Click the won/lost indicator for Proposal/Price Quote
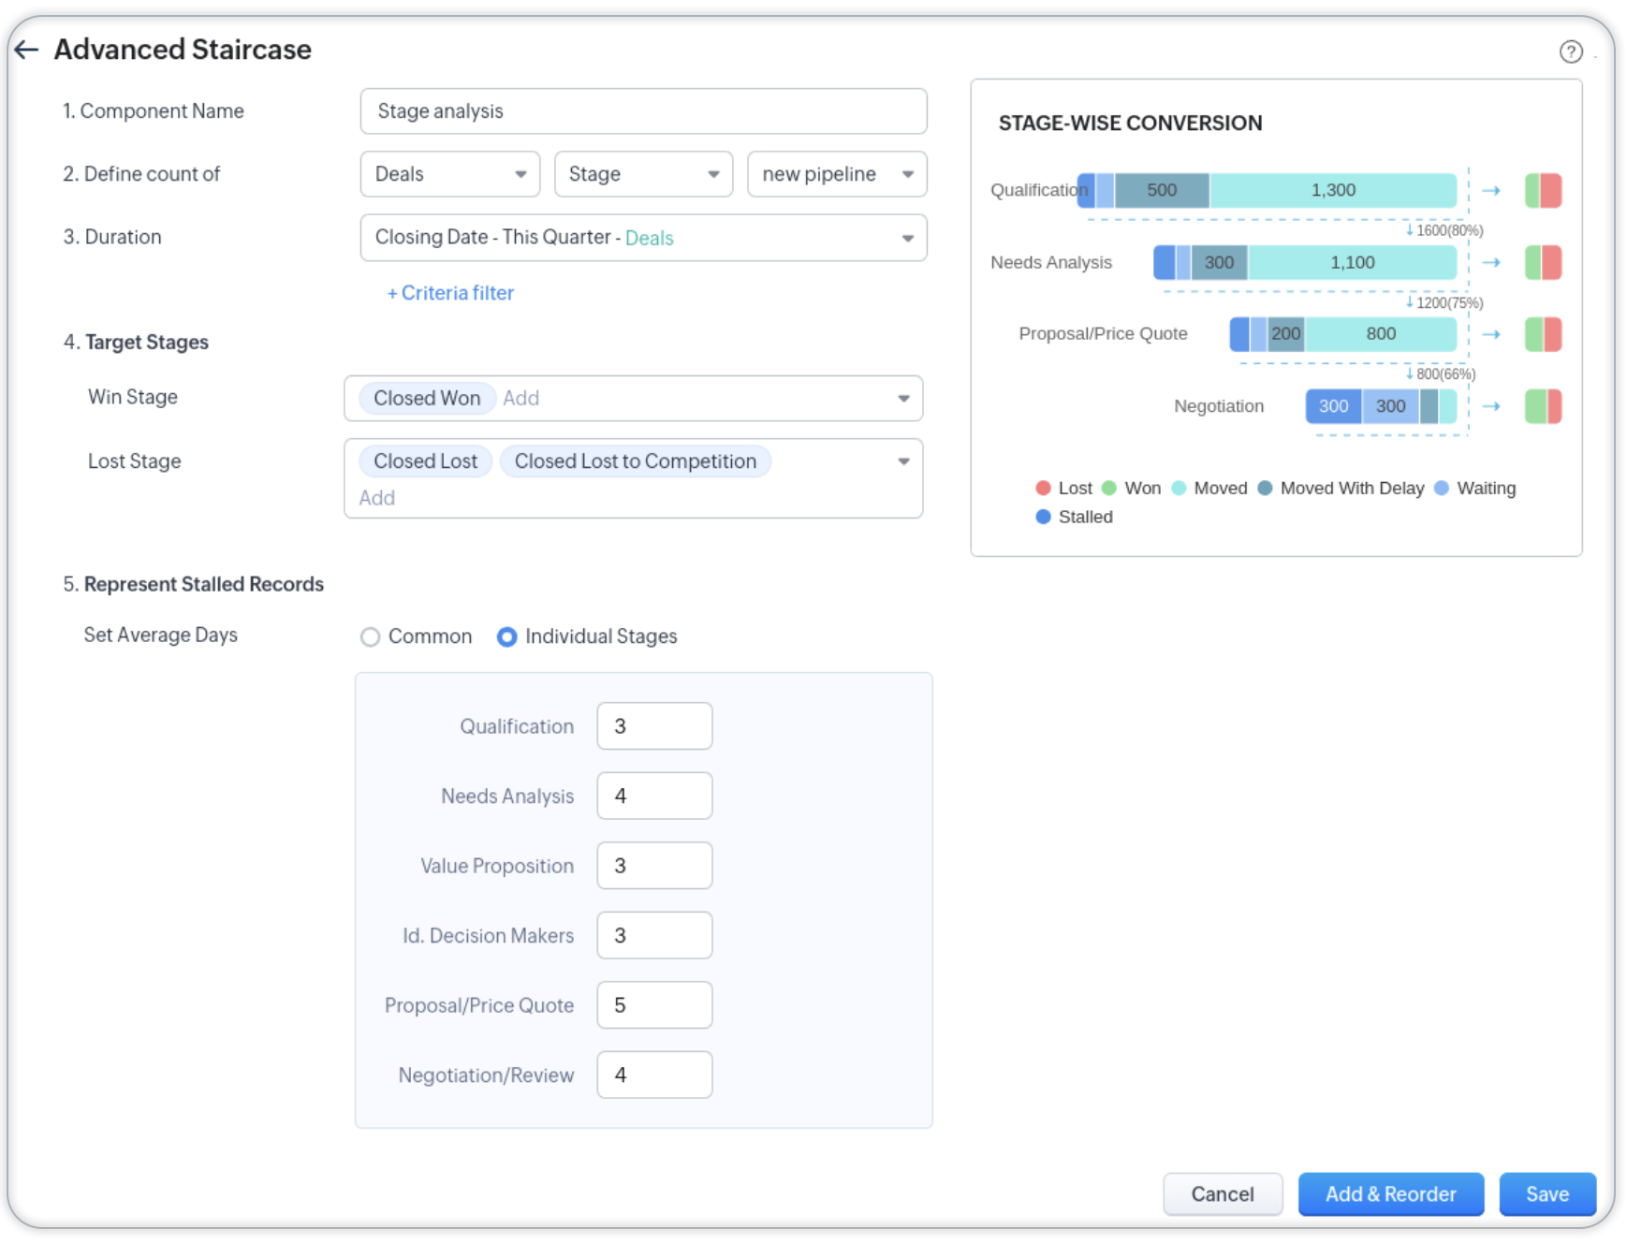 [x=1543, y=334]
